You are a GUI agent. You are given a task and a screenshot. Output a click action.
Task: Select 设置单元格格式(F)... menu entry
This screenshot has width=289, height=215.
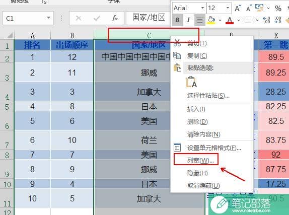point(214,148)
